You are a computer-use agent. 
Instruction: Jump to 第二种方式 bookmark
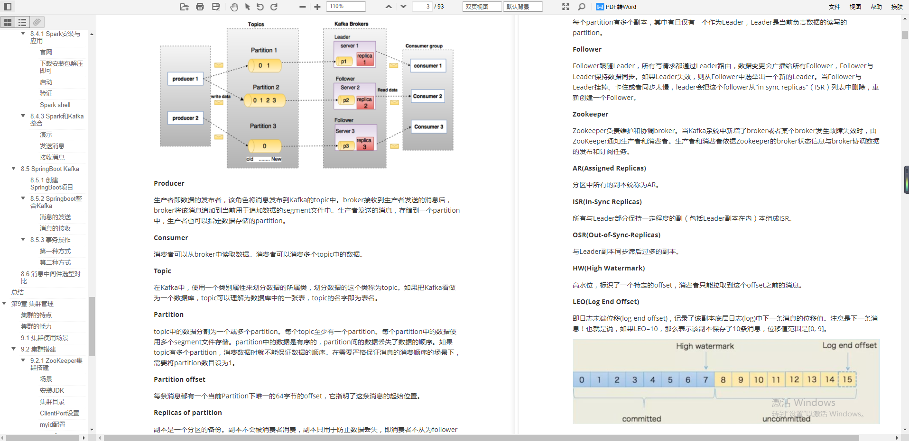(x=56, y=262)
